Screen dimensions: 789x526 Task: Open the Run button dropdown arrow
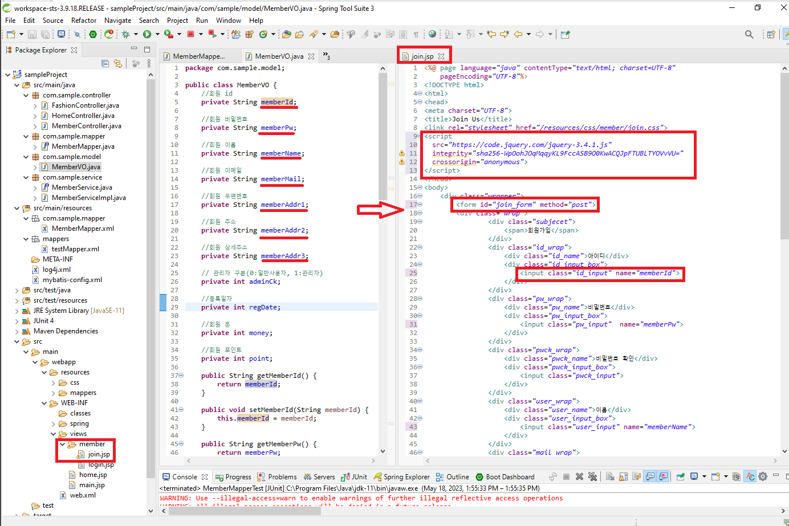(157, 34)
